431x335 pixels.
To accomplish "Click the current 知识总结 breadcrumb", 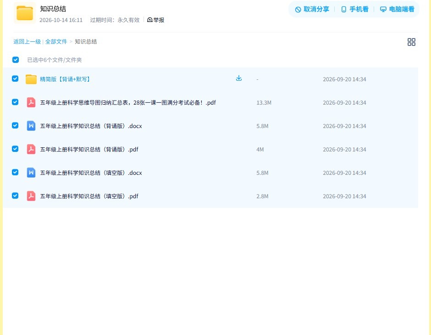I will pyautogui.click(x=86, y=42).
